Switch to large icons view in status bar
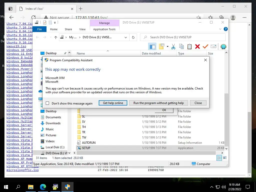This screenshot has width=256, height=192. 225,158
